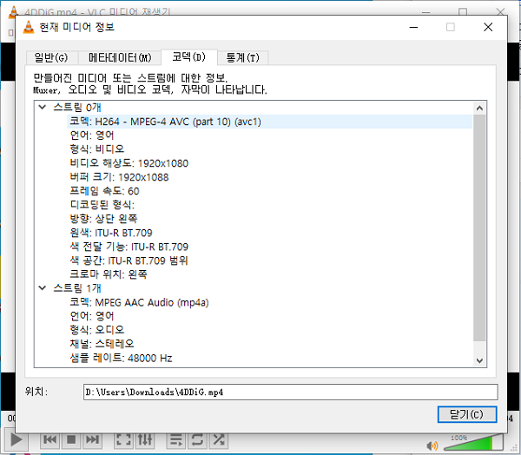Collapse the 스트림 0개 tree node

coord(43,107)
